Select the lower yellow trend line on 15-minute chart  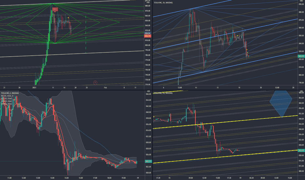tap(225, 157)
